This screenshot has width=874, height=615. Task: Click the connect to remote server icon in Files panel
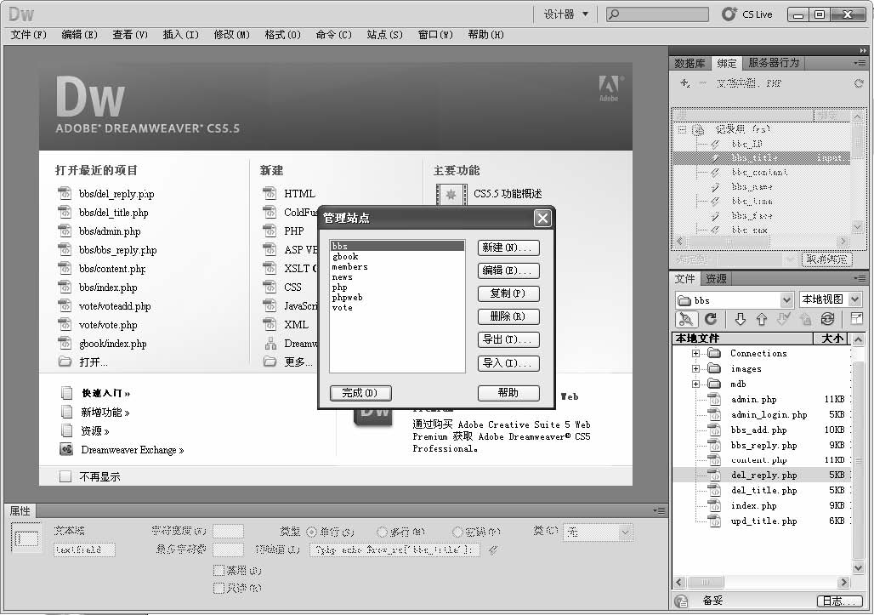[686, 319]
